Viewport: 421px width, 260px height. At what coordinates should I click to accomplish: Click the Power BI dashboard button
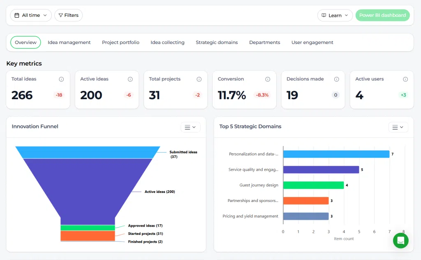coord(383,15)
